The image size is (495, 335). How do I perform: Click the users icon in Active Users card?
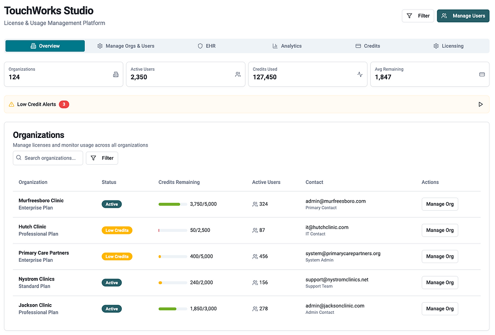[238, 74]
